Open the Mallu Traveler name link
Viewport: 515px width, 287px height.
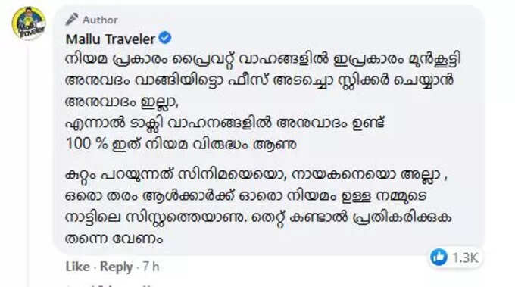coord(111,39)
